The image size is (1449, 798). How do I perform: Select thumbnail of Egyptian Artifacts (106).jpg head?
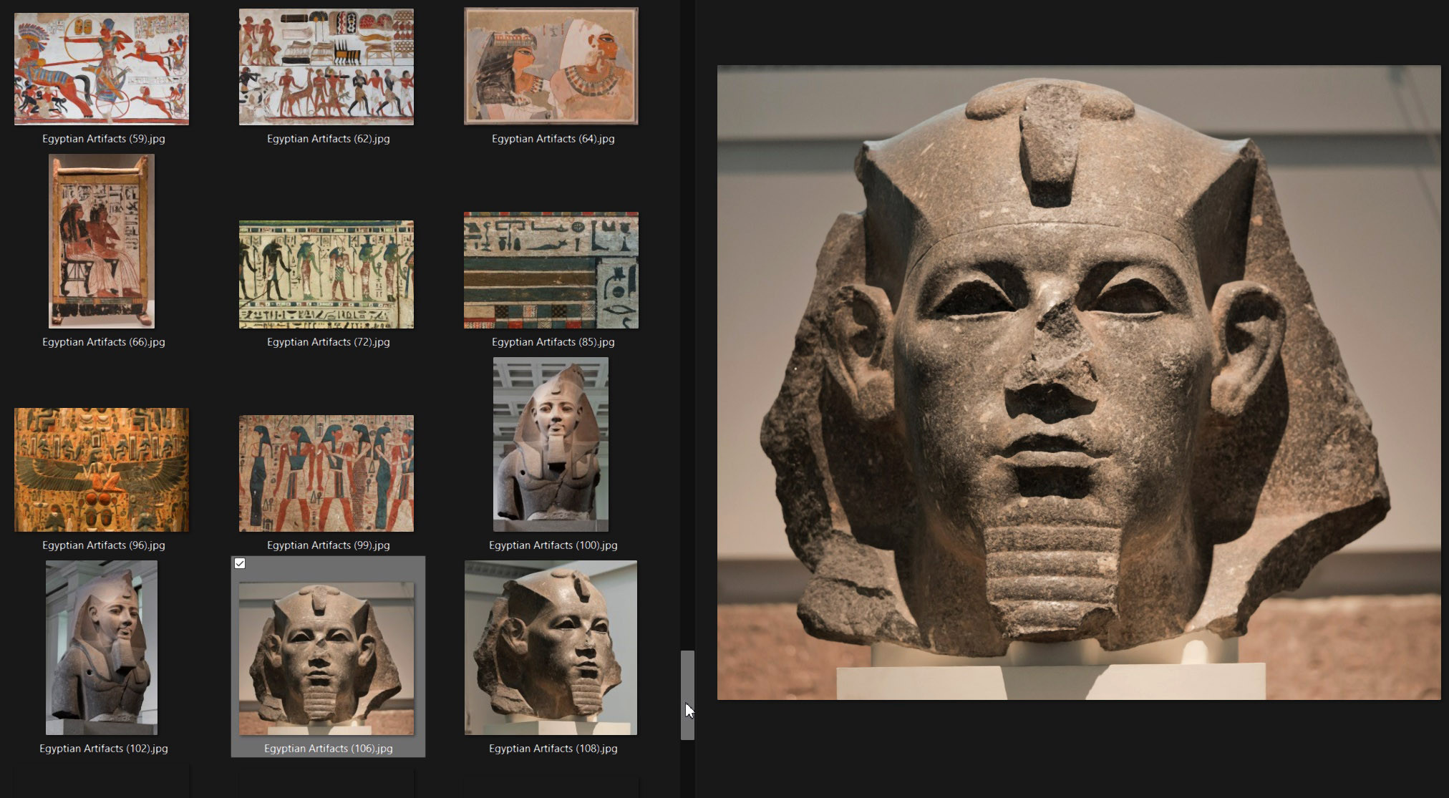[326, 658]
